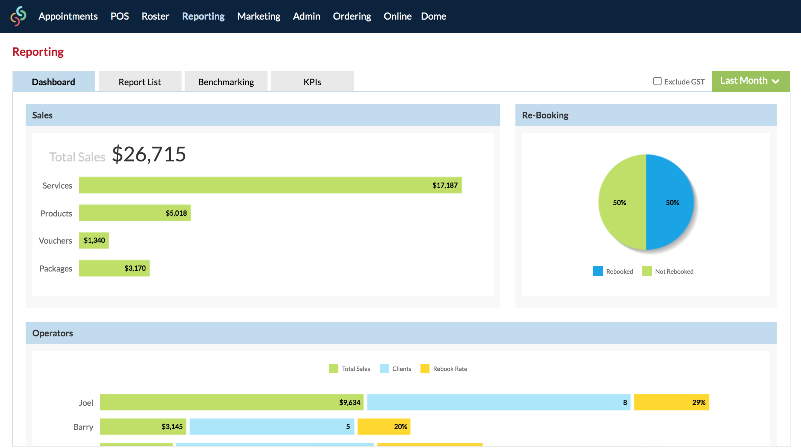Viewport: 801px width, 448px height.
Task: Click Barry's clients bar showing 5
Action: tap(272, 427)
